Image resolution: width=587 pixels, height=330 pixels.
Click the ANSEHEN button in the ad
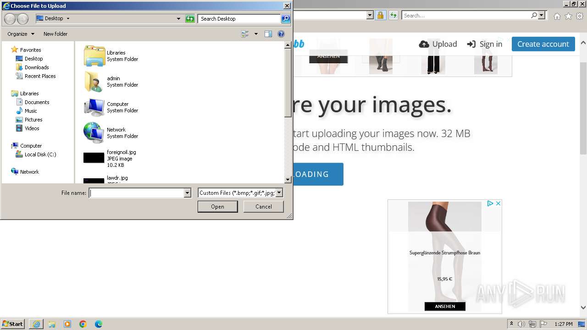click(x=445, y=306)
